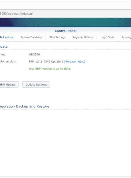
Task: Open the Release notes link
Action: 75,62
